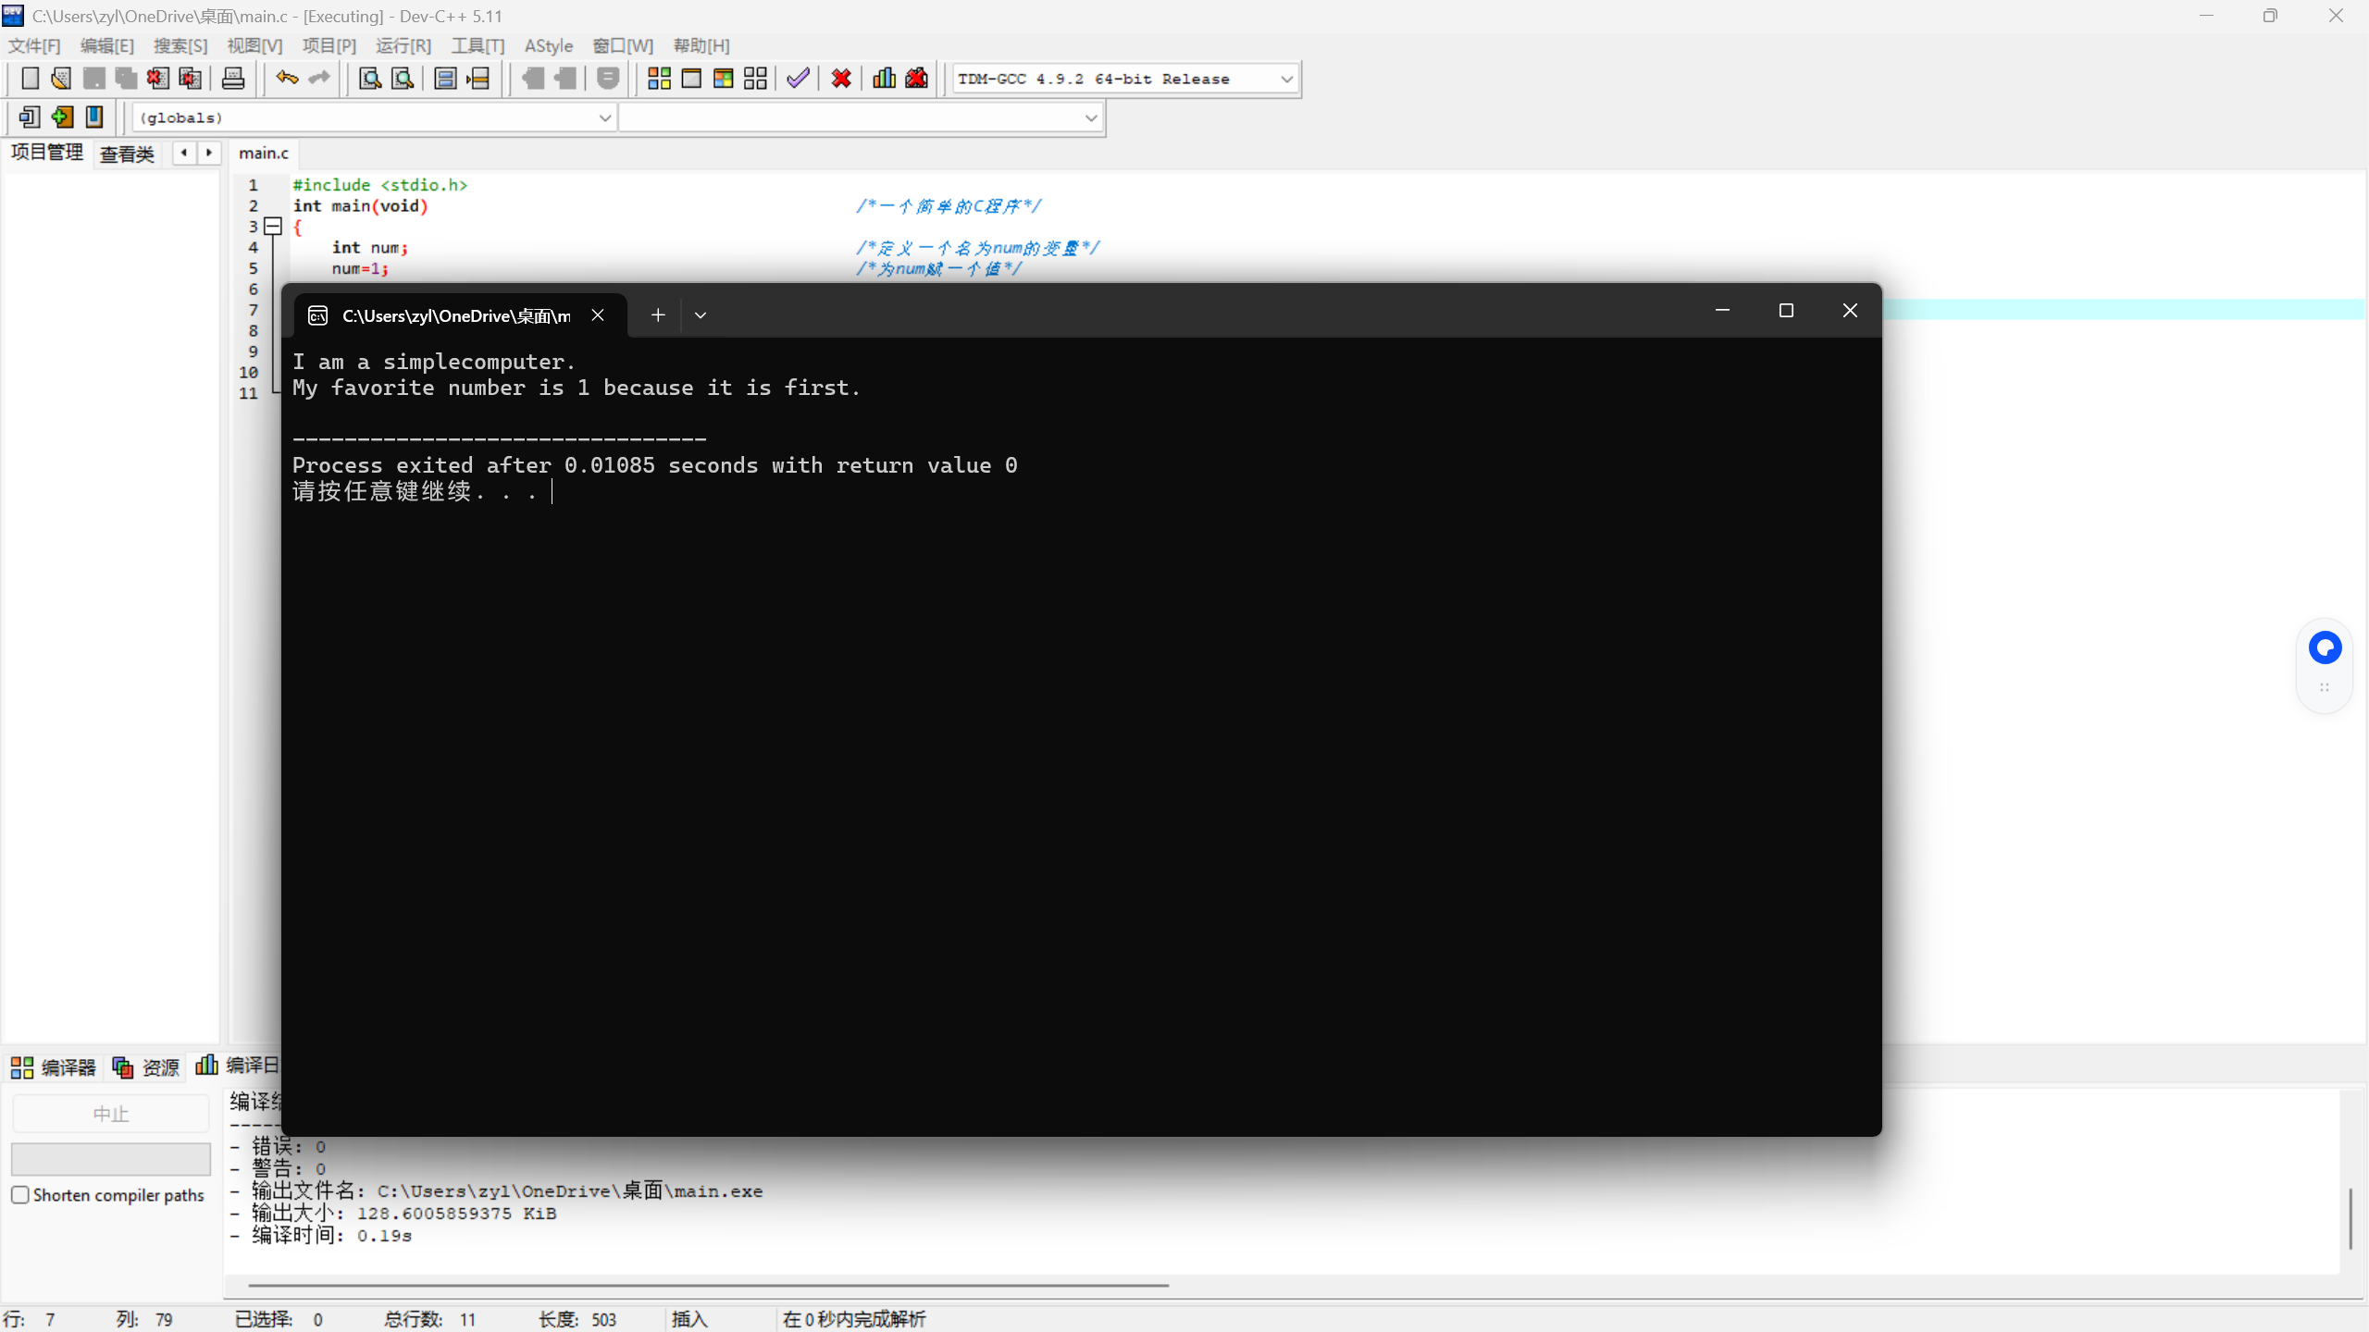The width and height of the screenshot is (2369, 1332).
Task: Click the New file toolbar icon
Action: [x=30, y=79]
